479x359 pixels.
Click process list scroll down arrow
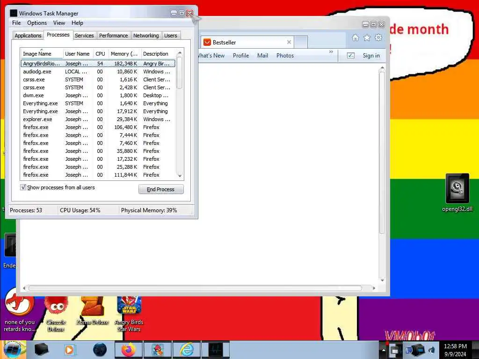coord(180,176)
